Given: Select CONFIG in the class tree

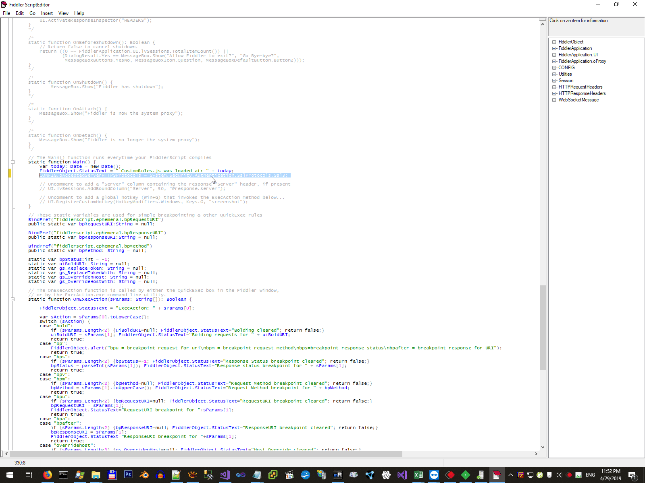Looking at the screenshot, I should [x=566, y=68].
